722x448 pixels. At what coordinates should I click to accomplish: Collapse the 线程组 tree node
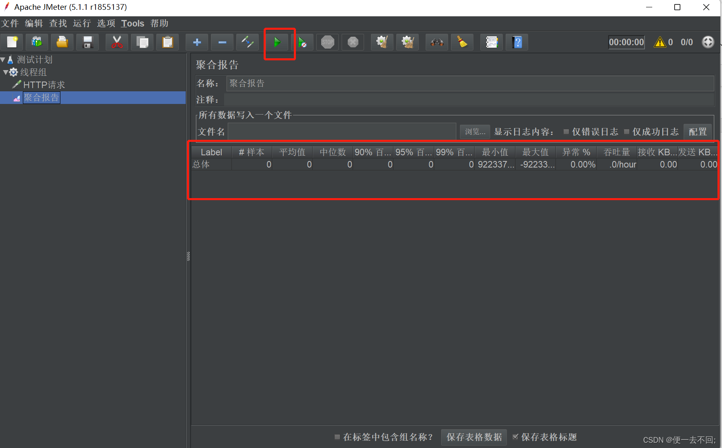point(6,72)
